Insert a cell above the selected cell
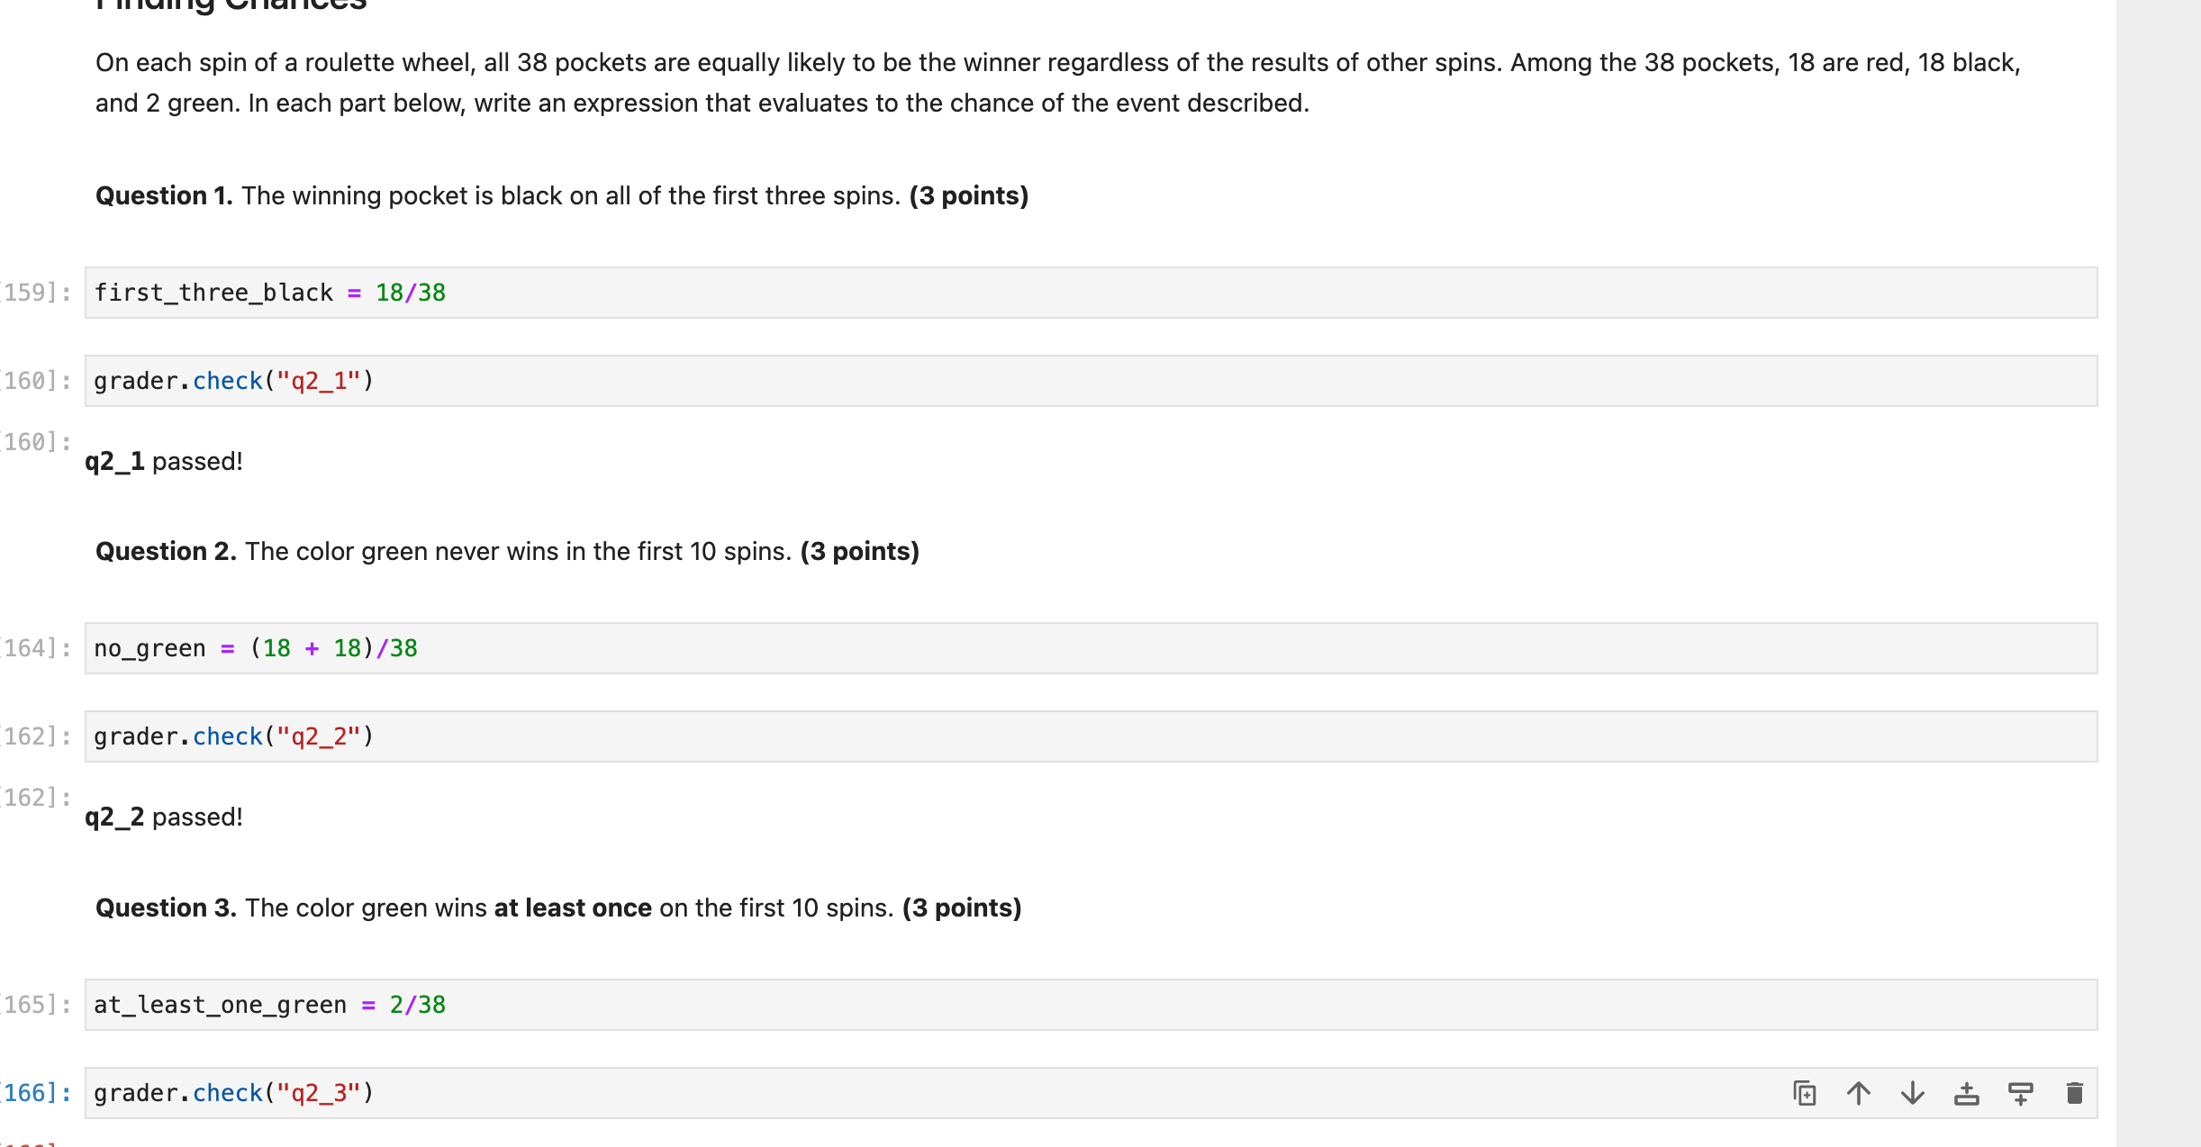Viewport: 2201px width, 1147px height. 1966,1093
